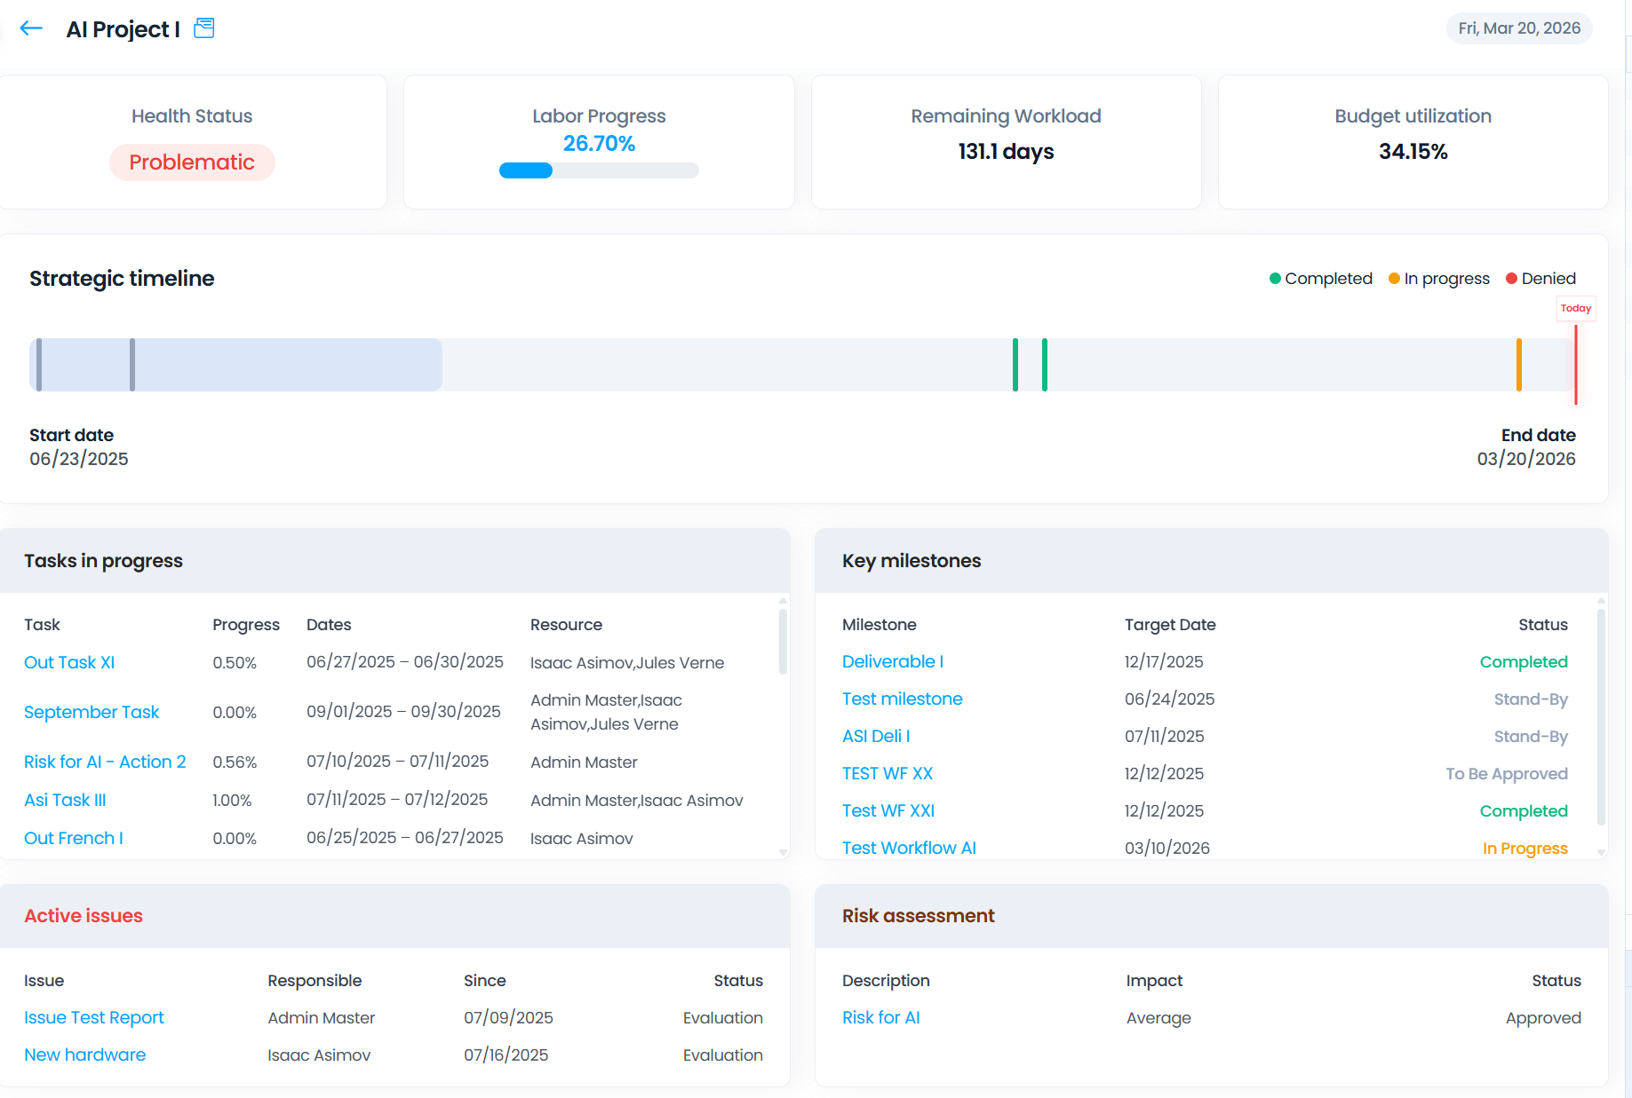This screenshot has height=1098, width=1632.
Task: Open the project card icon beside title
Action: click(x=204, y=28)
